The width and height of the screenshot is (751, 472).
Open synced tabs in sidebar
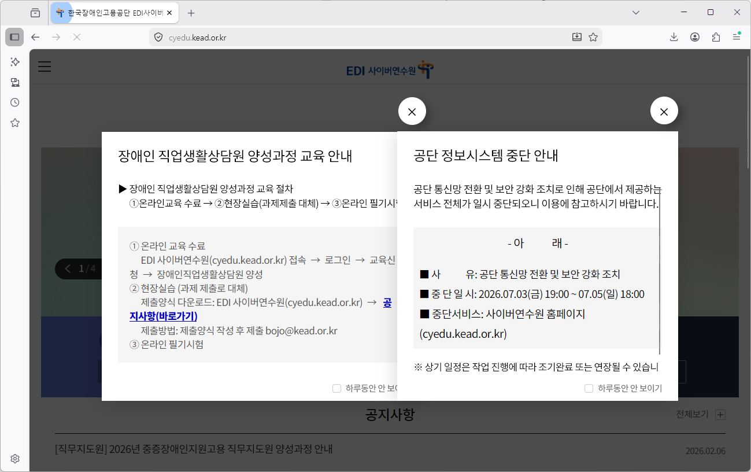click(15, 82)
